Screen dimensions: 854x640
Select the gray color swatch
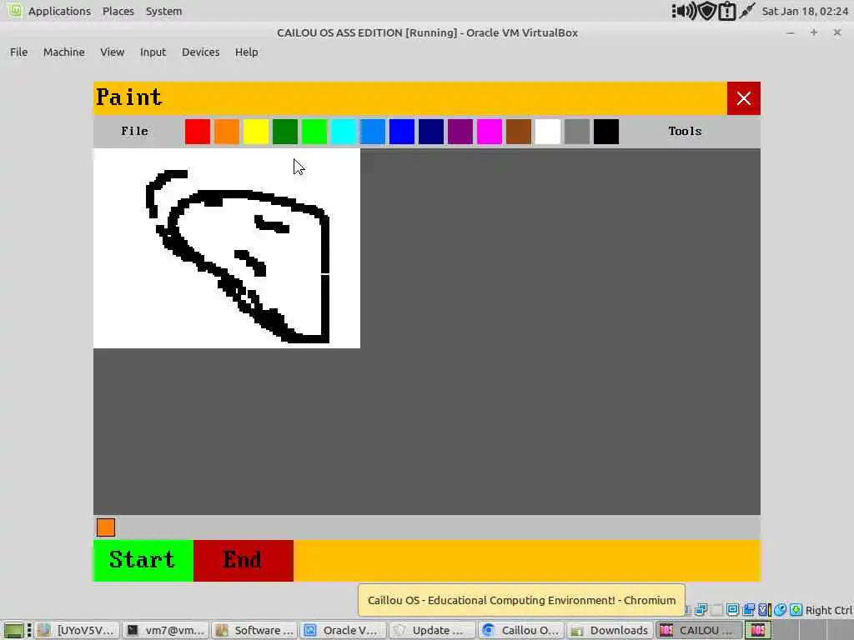coord(577,132)
